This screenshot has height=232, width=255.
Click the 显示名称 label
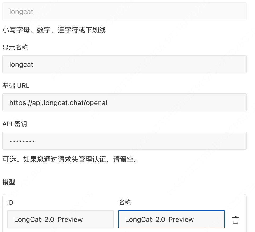click(x=15, y=48)
